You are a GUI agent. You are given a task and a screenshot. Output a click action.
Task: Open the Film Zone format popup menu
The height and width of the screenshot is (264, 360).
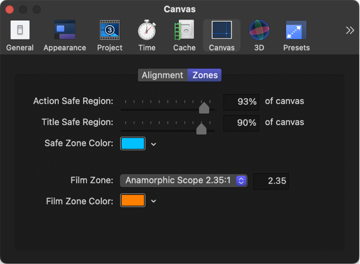point(183,181)
